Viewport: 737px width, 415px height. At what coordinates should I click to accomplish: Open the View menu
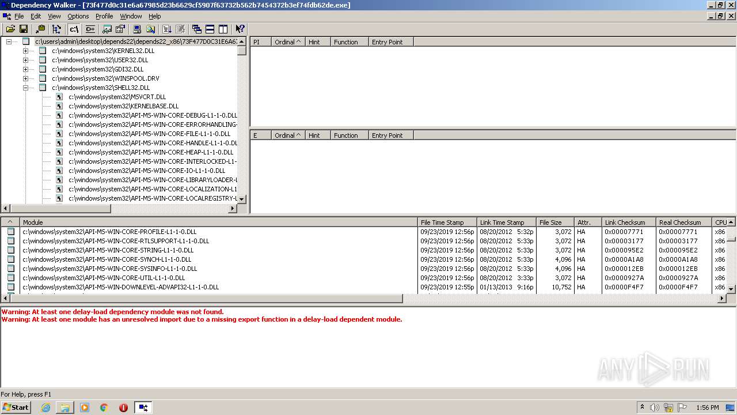(x=54, y=16)
